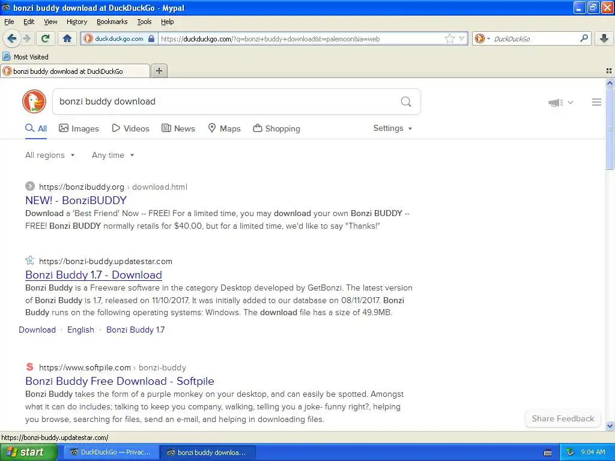615x461 pixels.
Task: Open the Edit menu
Action: pyautogui.click(x=29, y=22)
